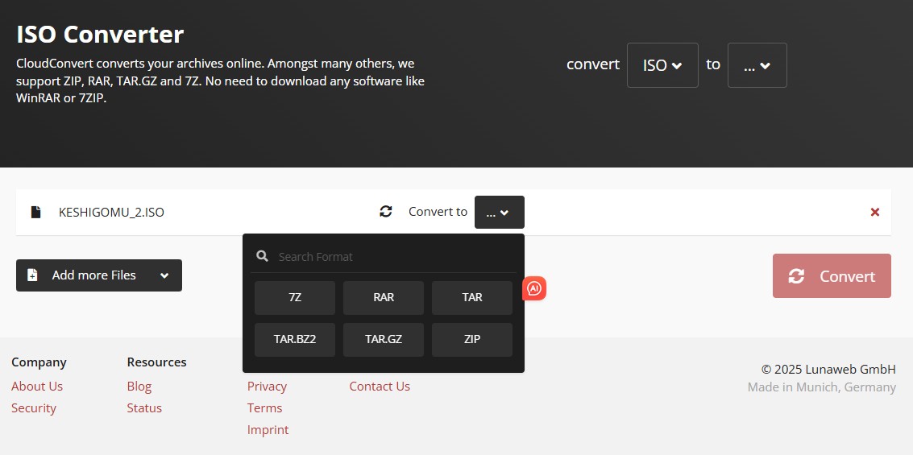The width and height of the screenshot is (913, 455).
Task: Click the floating red AI badge icon
Action: pyautogui.click(x=534, y=288)
